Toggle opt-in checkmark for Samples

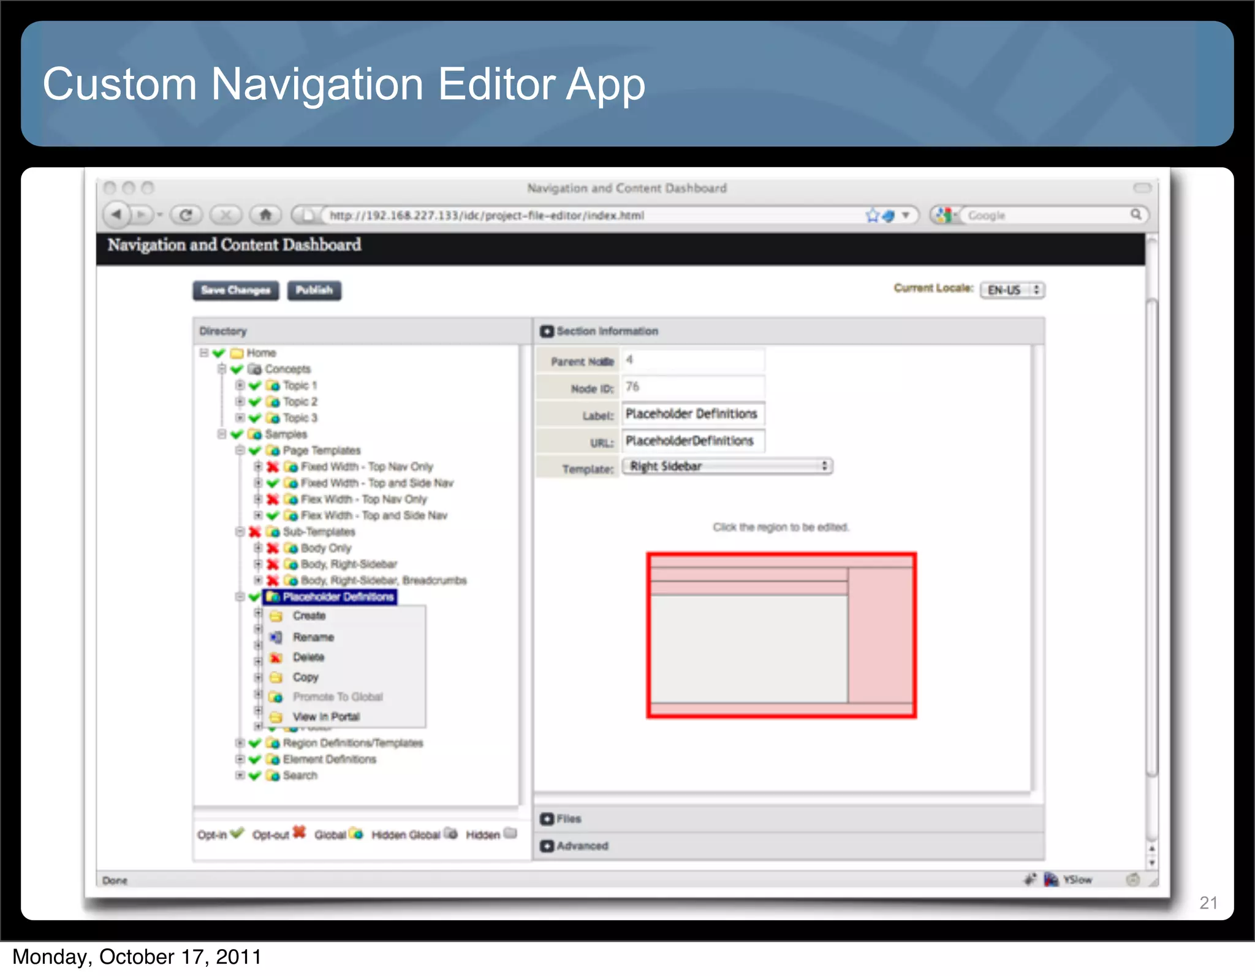[x=237, y=434]
